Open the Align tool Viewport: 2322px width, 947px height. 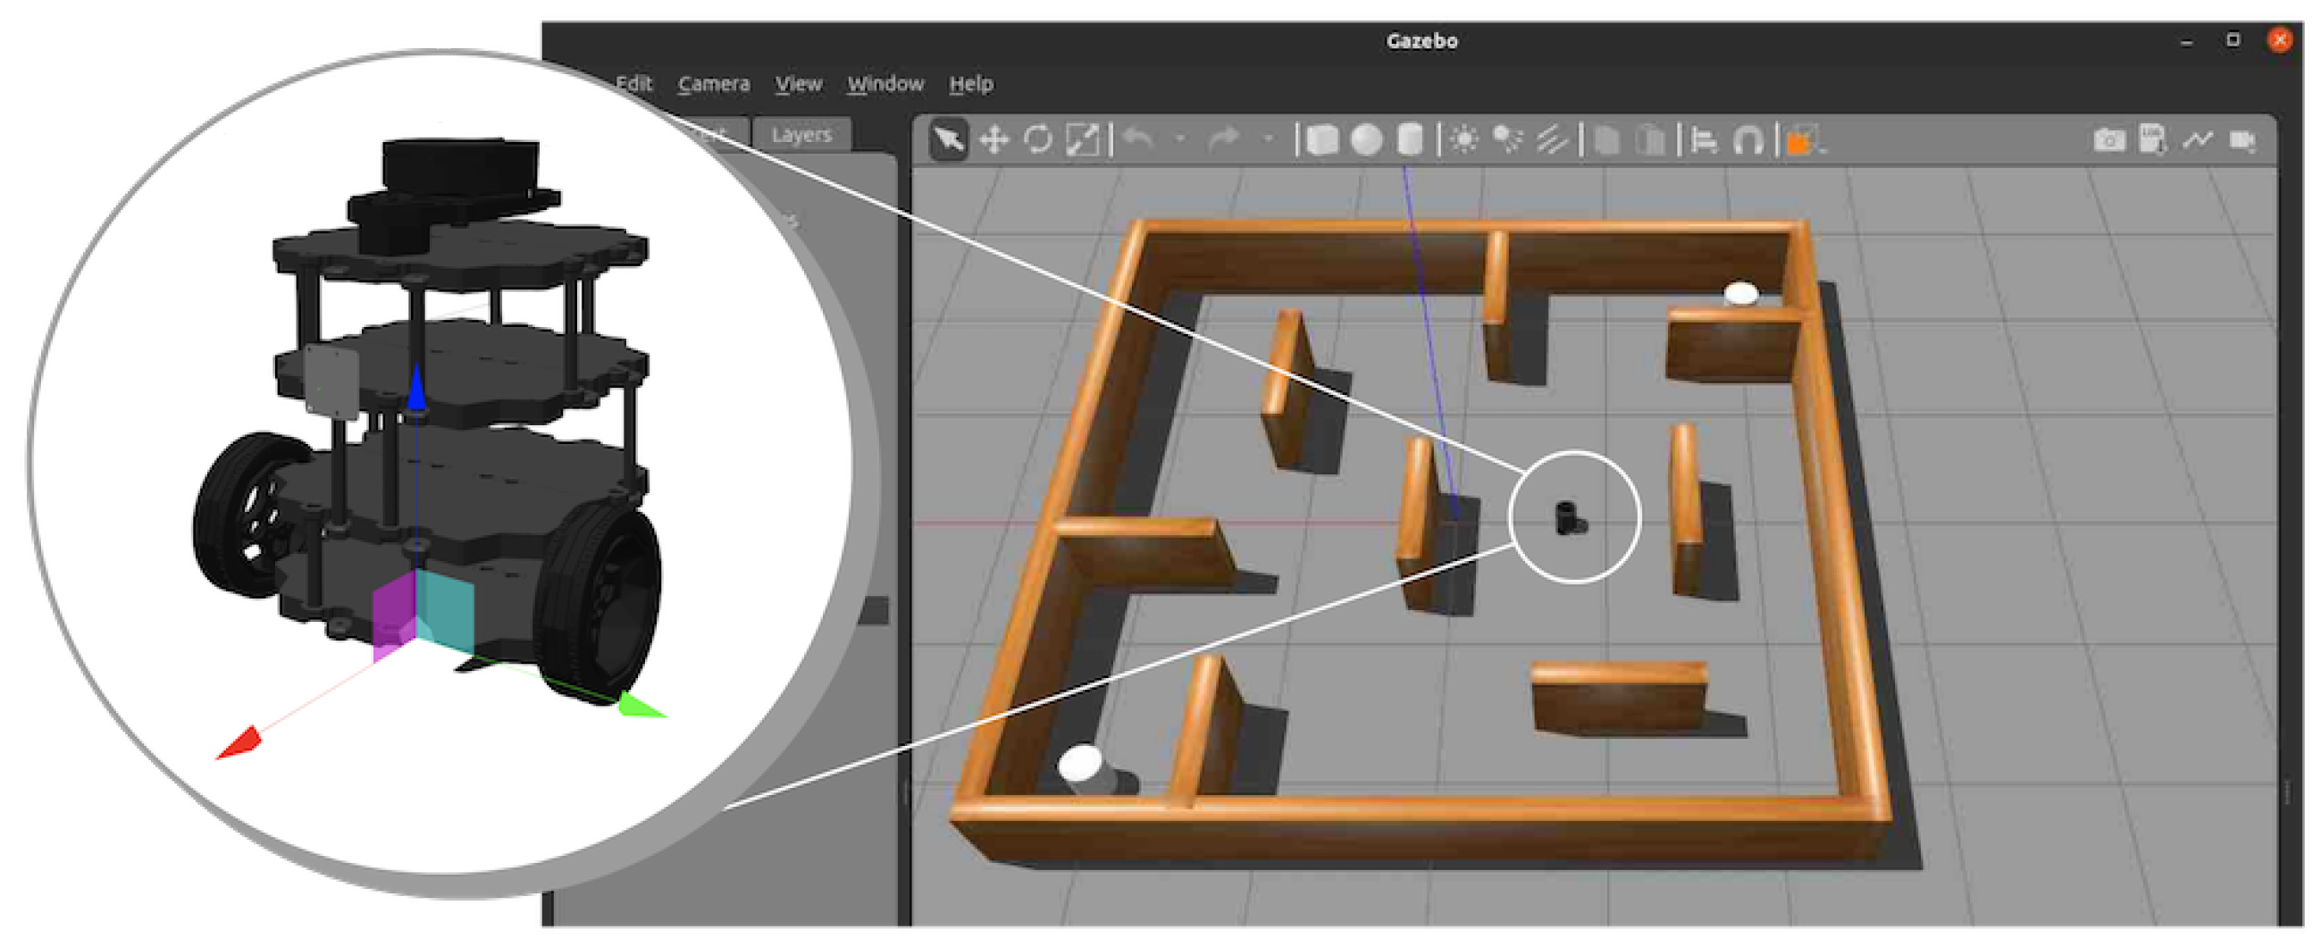[1704, 140]
